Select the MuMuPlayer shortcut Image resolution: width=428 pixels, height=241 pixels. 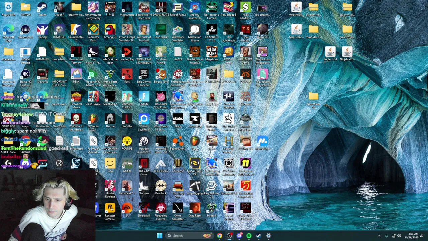(x=262, y=143)
